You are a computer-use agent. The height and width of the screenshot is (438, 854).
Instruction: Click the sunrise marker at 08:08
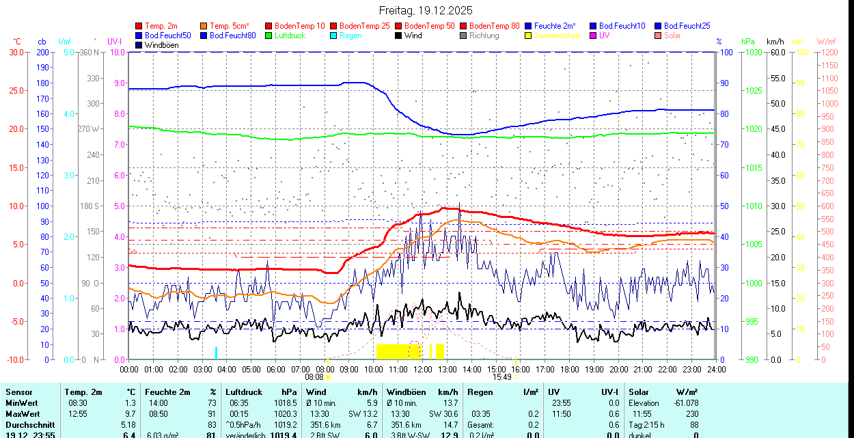pyautogui.click(x=329, y=377)
